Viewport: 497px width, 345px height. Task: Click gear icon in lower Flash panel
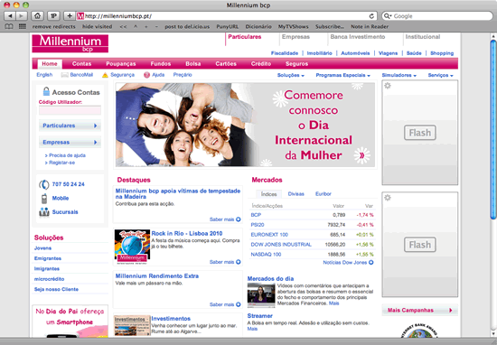click(x=388, y=198)
